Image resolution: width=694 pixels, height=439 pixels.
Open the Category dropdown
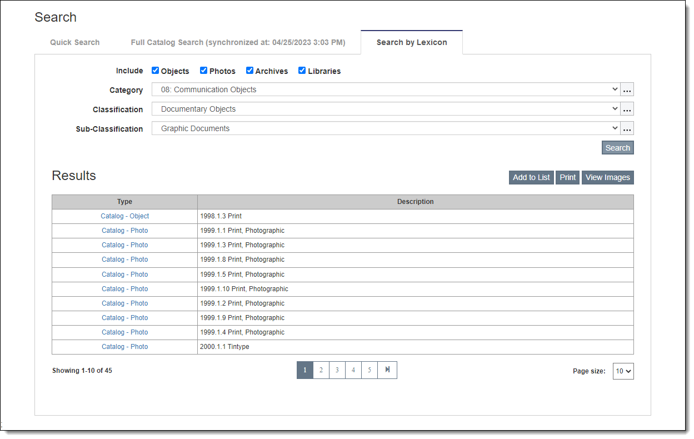click(x=386, y=89)
